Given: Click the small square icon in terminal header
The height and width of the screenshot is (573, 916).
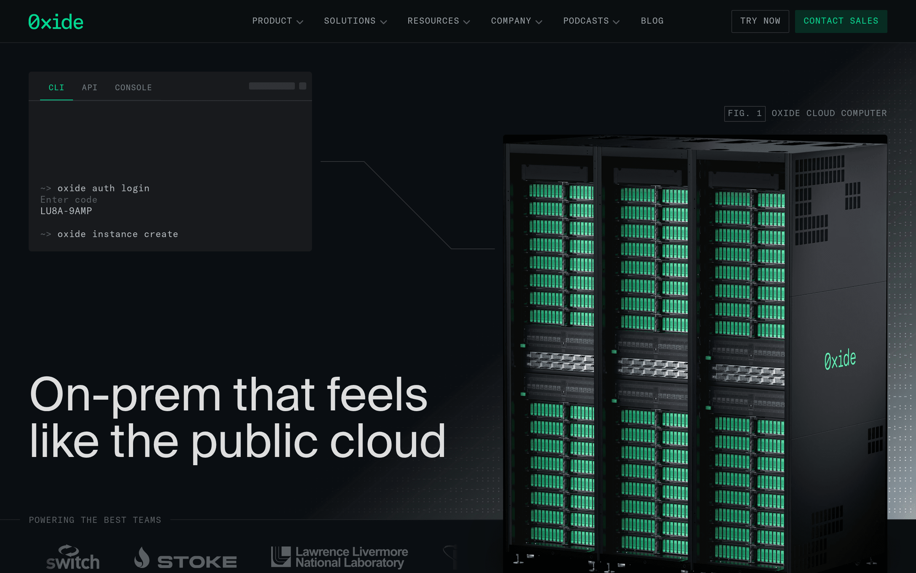Looking at the screenshot, I should 302,86.
